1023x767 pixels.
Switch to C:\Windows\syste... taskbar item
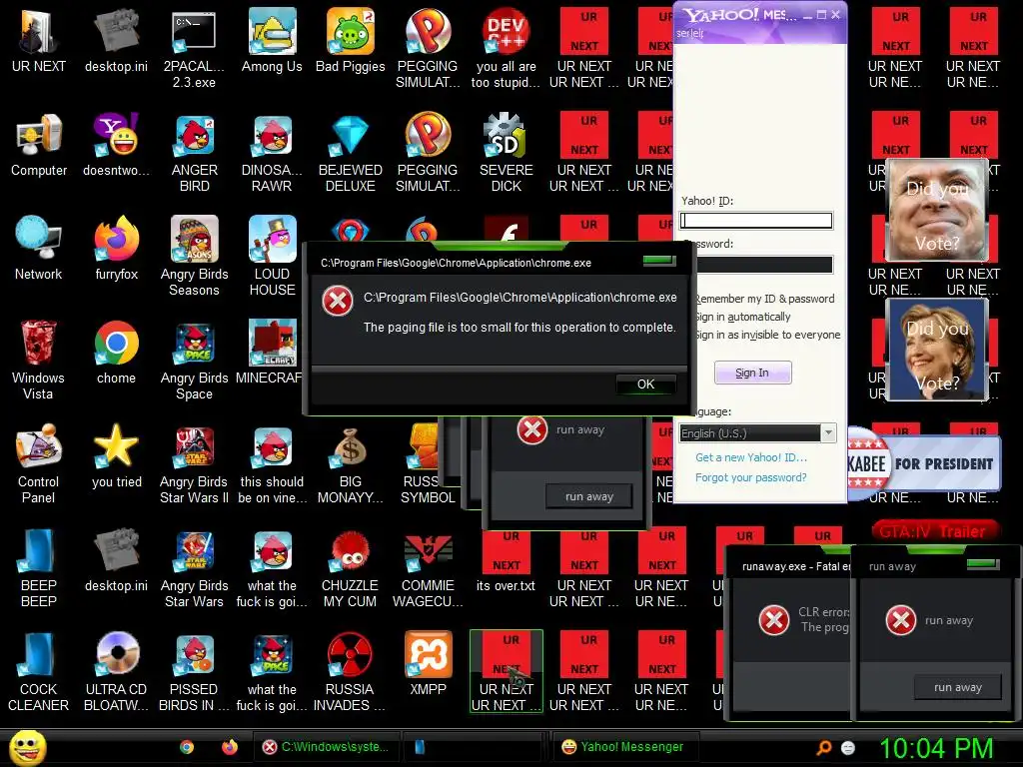click(x=326, y=747)
